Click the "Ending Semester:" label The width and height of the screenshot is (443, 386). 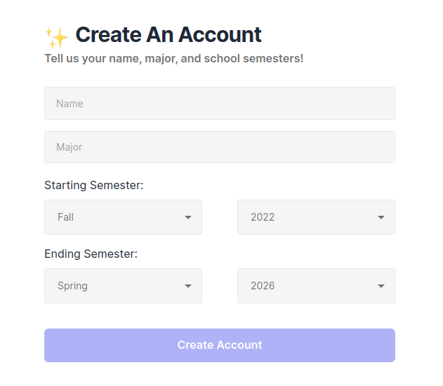[91, 254]
